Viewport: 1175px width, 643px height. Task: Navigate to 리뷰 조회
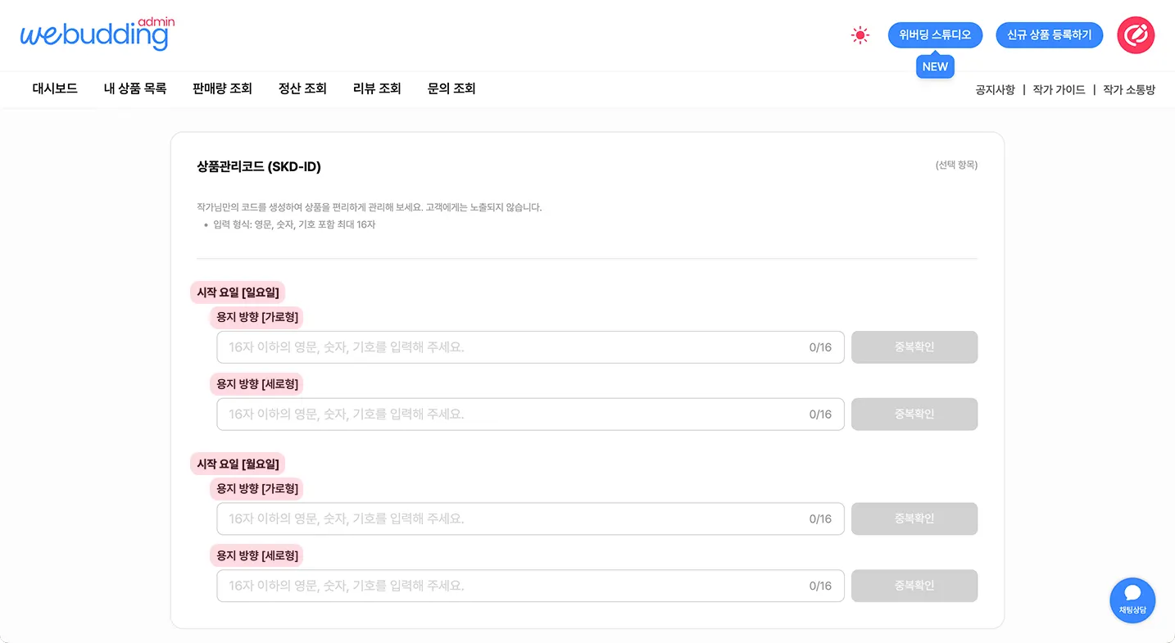point(377,88)
